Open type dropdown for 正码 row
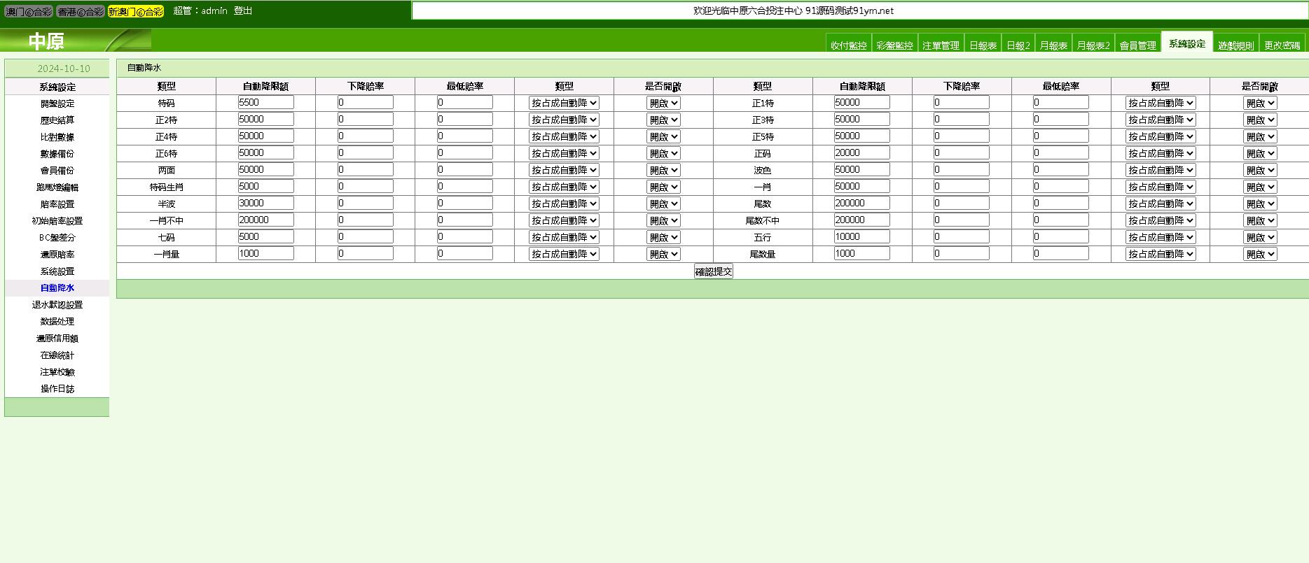This screenshot has width=1309, height=563. pos(1161,153)
